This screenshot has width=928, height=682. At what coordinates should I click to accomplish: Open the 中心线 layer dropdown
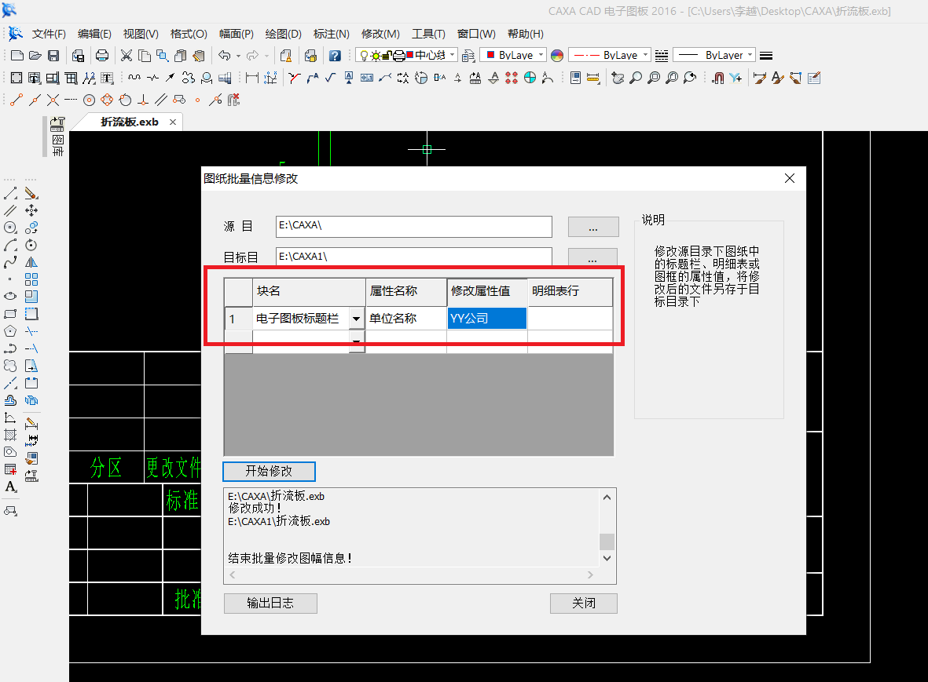coord(452,55)
